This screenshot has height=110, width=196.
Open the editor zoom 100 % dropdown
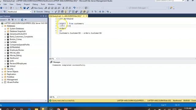pos(57,59)
